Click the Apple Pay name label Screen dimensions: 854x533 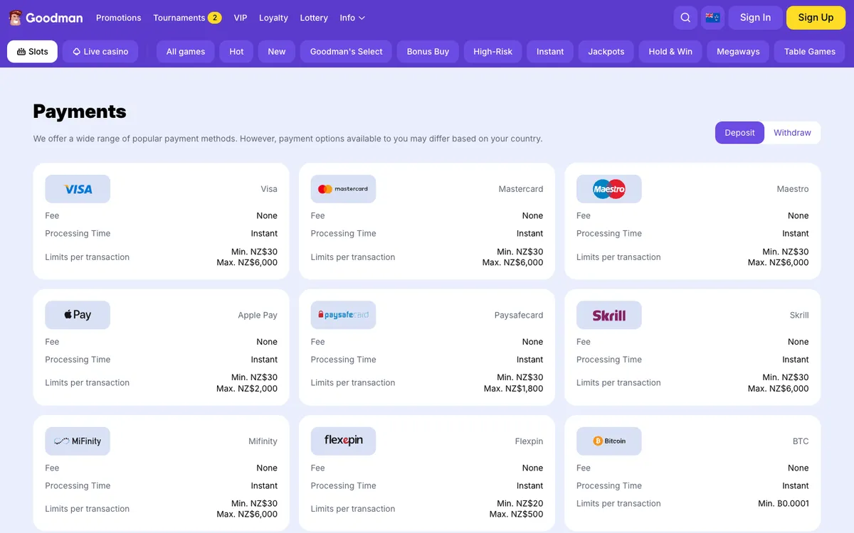coord(258,315)
